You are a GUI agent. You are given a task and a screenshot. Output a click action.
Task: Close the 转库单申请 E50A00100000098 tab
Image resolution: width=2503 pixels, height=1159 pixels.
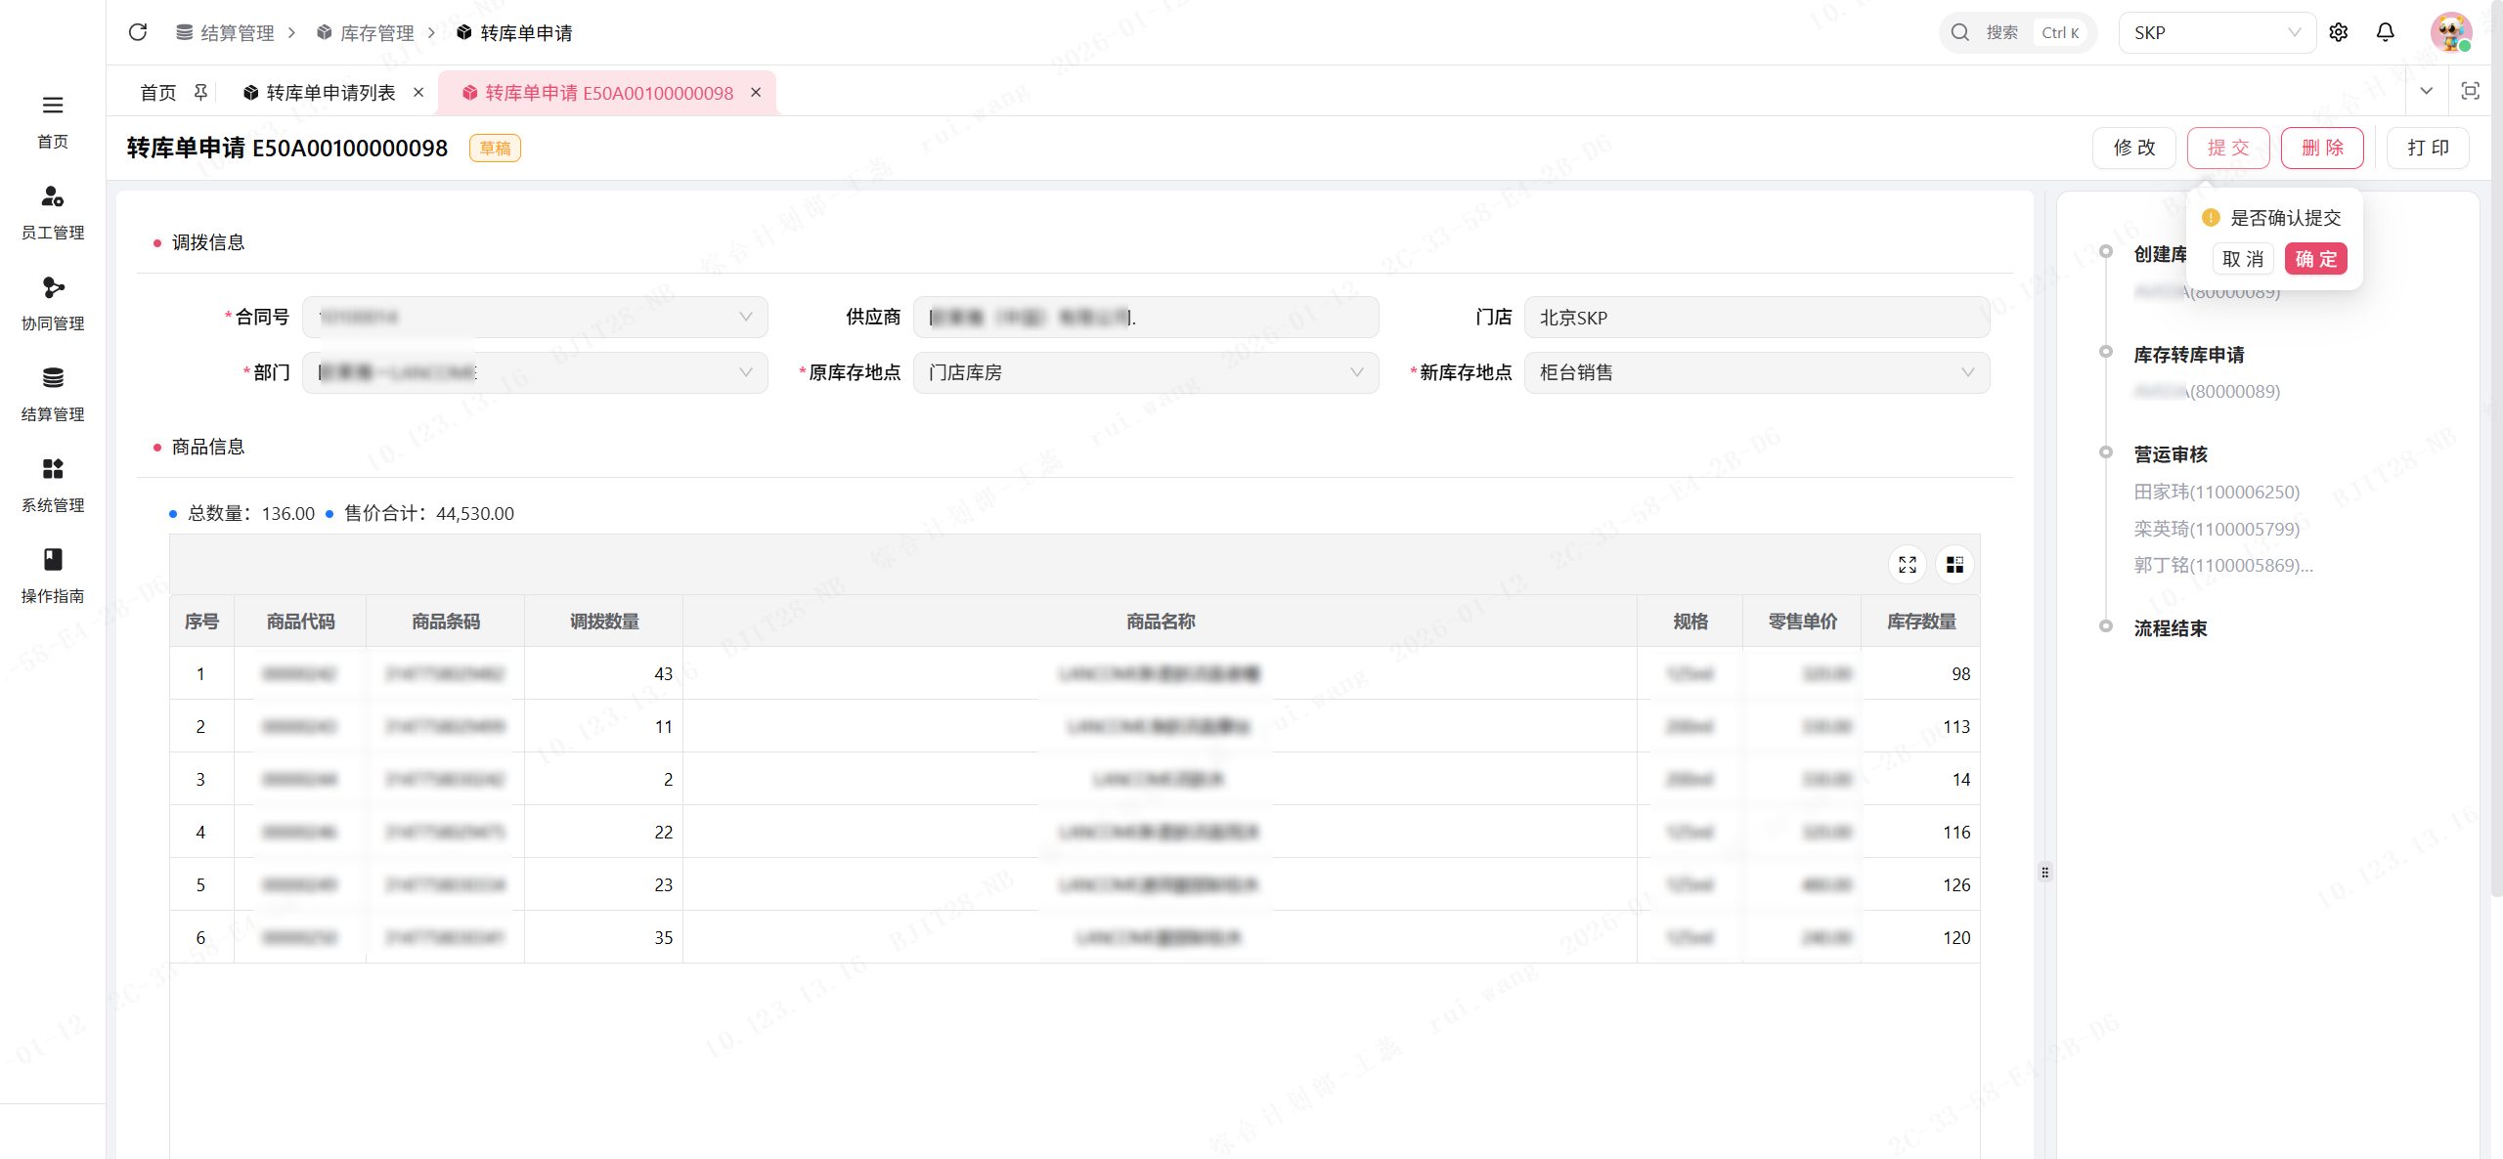pos(756,92)
